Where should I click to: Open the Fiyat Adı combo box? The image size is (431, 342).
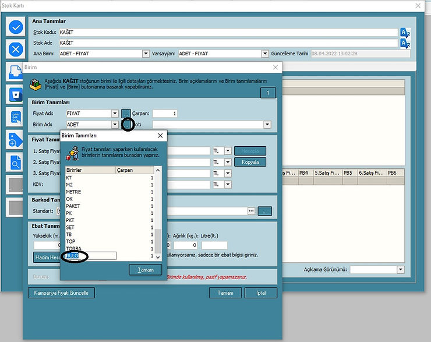point(115,114)
